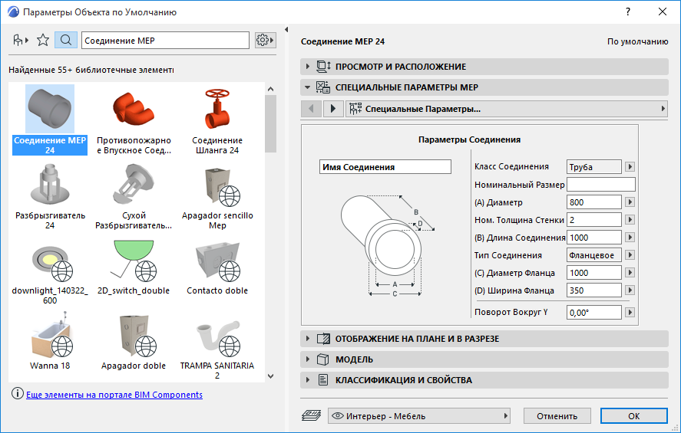
Task: Click the (A) Диаметр value 800
Action: (593, 202)
